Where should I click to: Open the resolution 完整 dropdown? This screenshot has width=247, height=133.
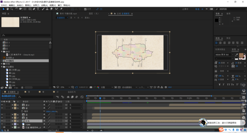pyautogui.click(x=107, y=87)
